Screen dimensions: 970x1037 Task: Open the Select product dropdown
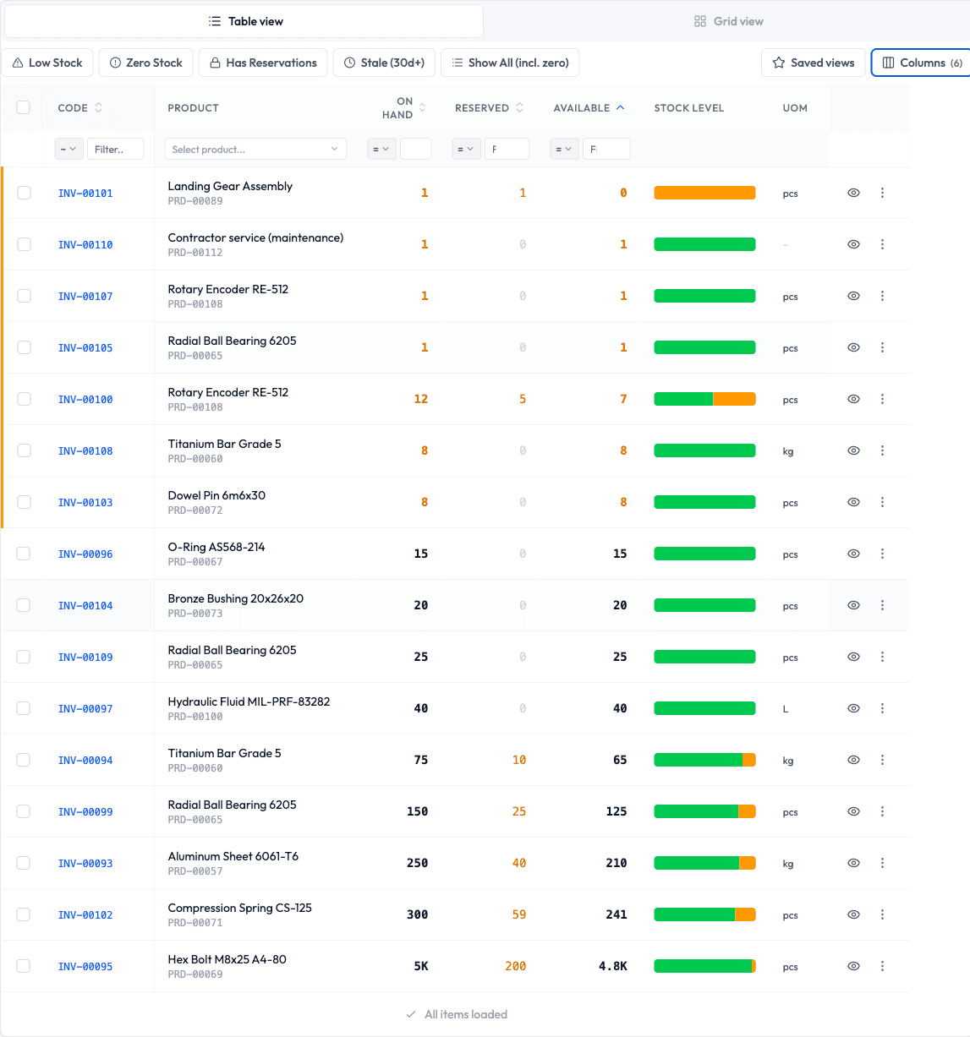255,149
